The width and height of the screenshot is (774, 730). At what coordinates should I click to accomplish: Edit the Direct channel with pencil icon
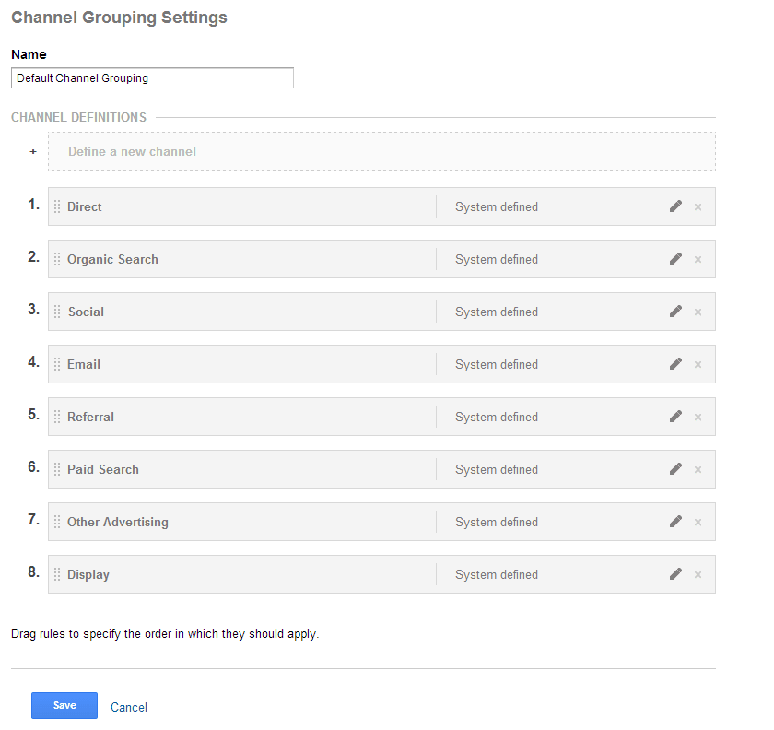tap(675, 206)
